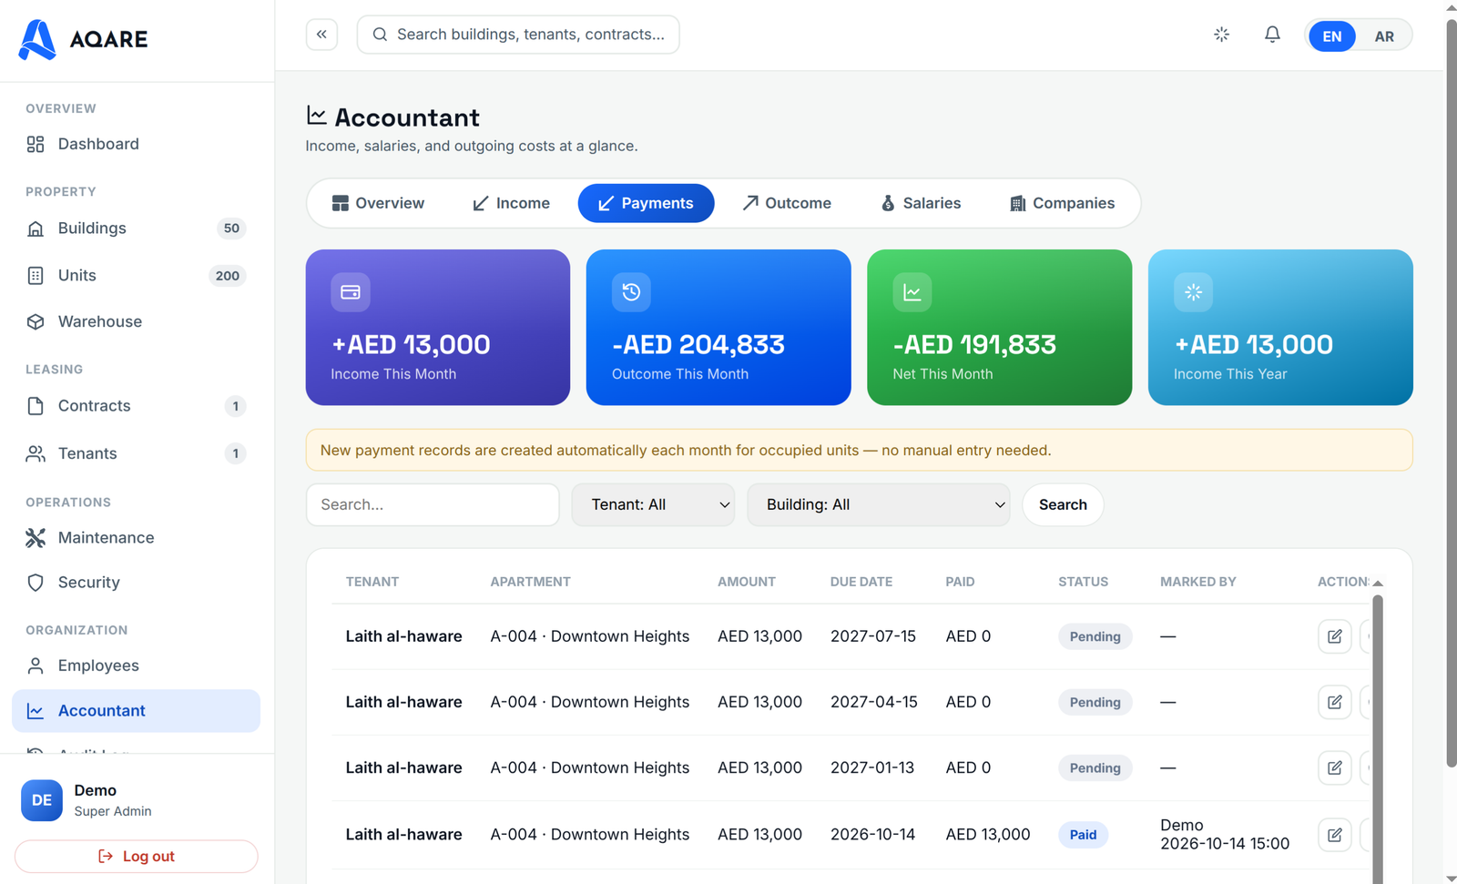Open Buildings in the sidebar
The image size is (1457, 884).
click(x=136, y=229)
